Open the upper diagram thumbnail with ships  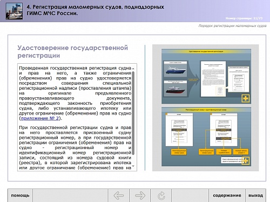(206, 76)
